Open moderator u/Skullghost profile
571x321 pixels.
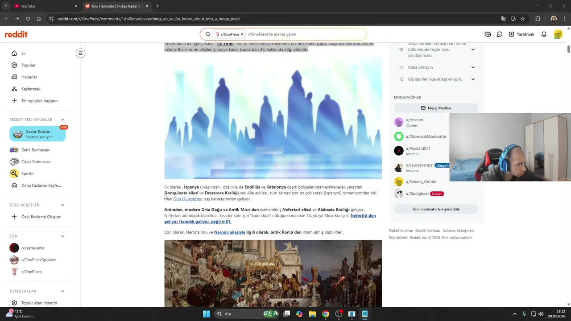pyautogui.click(x=417, y=194)
